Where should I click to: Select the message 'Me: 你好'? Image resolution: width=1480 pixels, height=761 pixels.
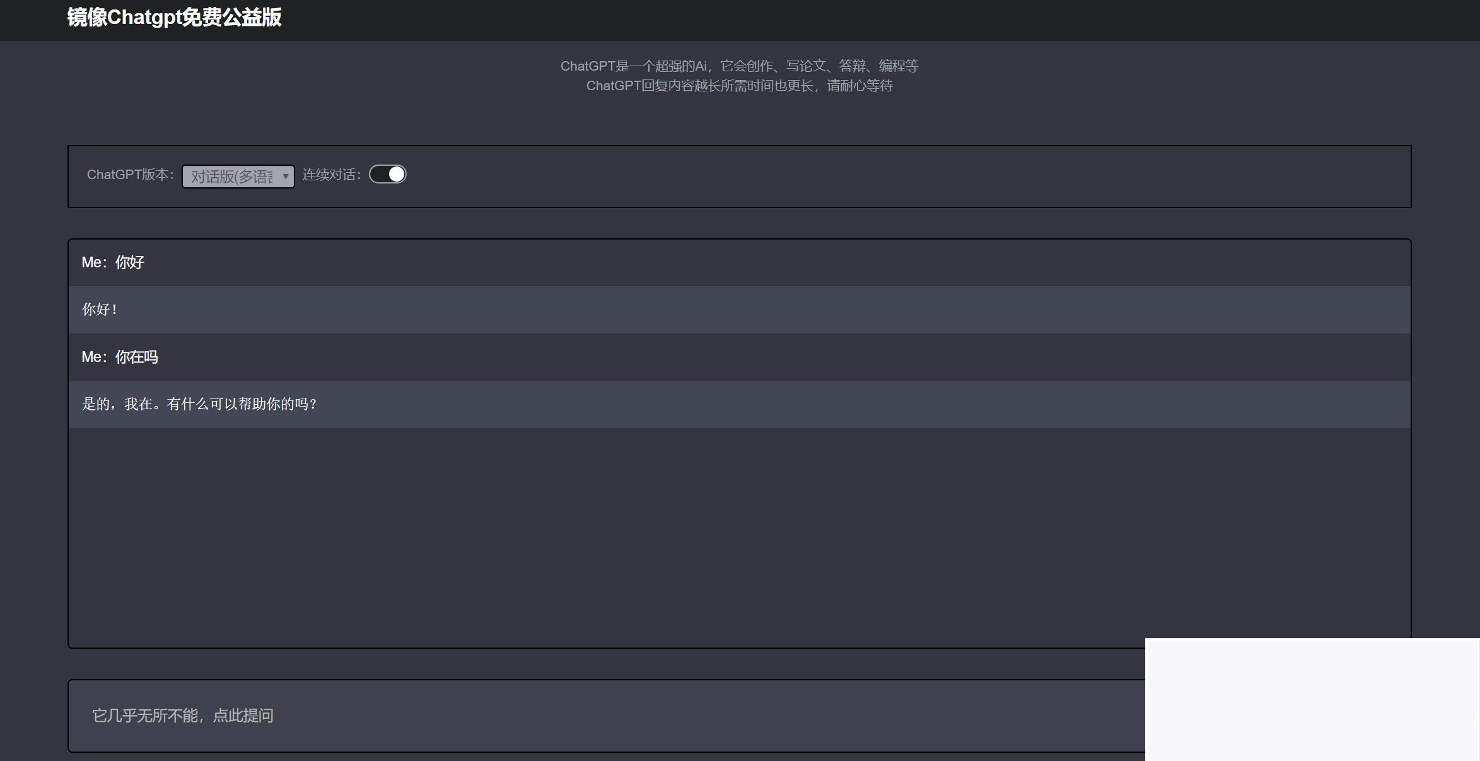point(114,262)
